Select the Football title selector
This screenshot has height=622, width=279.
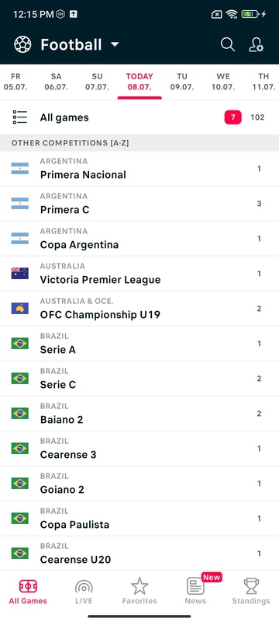pos(71,44)
